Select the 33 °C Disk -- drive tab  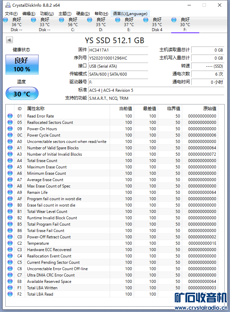click(44, 25)
